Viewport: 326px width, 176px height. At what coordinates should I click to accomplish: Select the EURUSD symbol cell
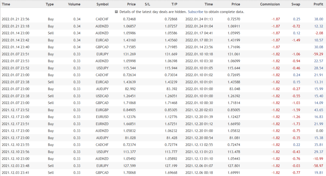pos(102,117)
